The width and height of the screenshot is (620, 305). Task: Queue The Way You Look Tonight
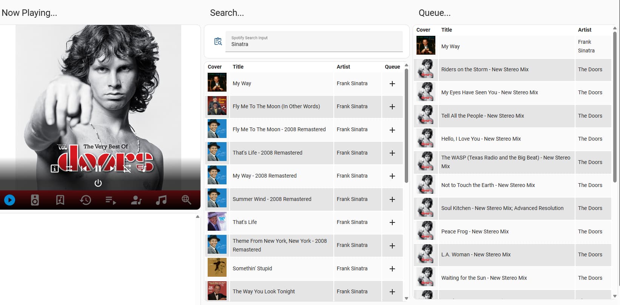coord(392,292)
